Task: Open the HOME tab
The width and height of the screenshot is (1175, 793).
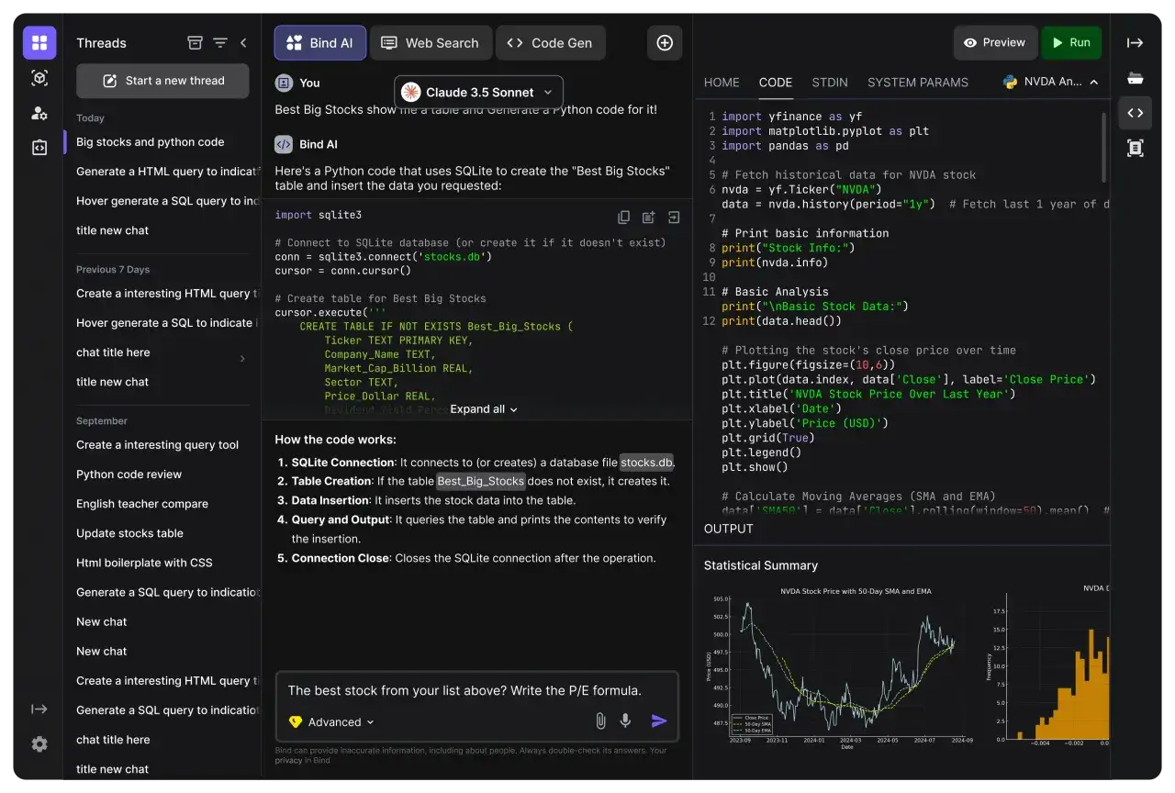Action: coord(722,83)
